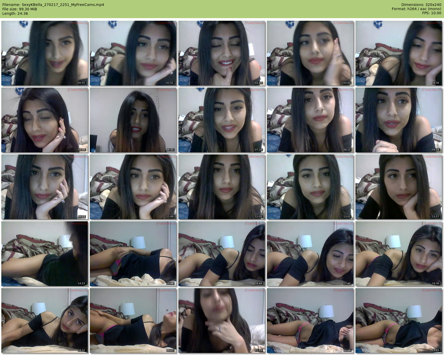Select the frame timestamped 05:34

[x=45, y=120]
